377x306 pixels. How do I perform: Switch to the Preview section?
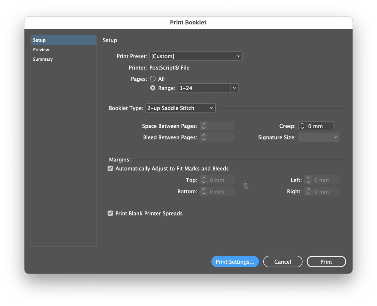tap(41, 50)
